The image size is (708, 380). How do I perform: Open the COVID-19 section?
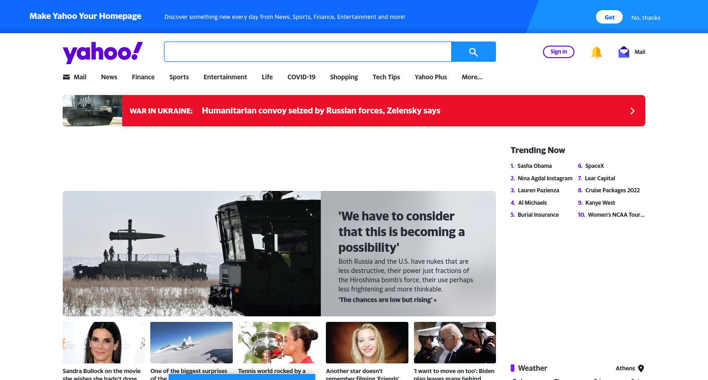click(x=301, y=77)
